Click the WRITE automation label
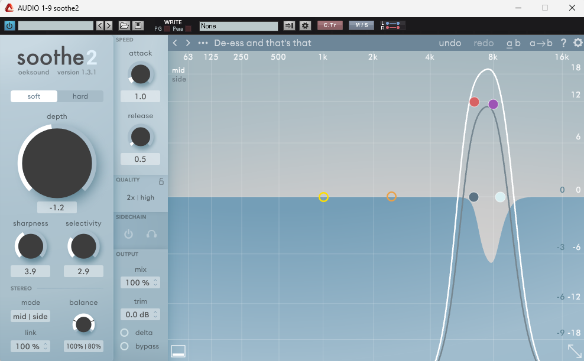This screenshot has width=584, height=361. (173, 22)
